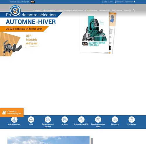Screen dimensions: 146x144
Task: Open the shopping cart icon
Action: click(134, 2)
